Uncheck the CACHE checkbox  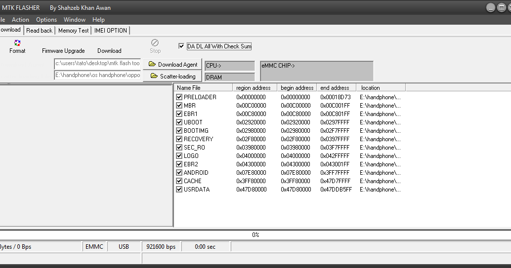179,181
